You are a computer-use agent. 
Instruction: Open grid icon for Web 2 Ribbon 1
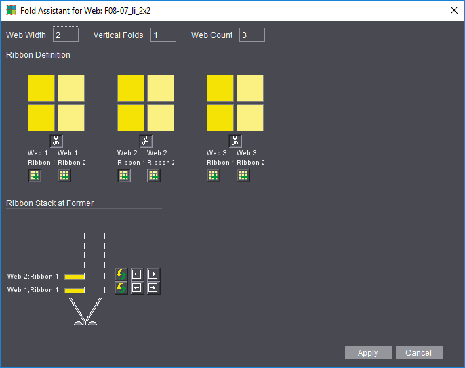pos(124,176)
